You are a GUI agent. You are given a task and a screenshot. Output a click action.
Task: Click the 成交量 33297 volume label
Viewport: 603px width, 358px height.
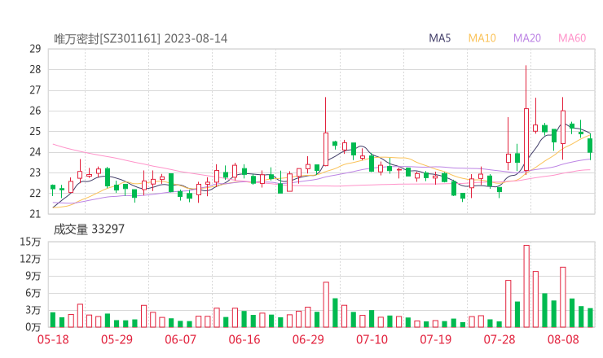pos(89,229)
